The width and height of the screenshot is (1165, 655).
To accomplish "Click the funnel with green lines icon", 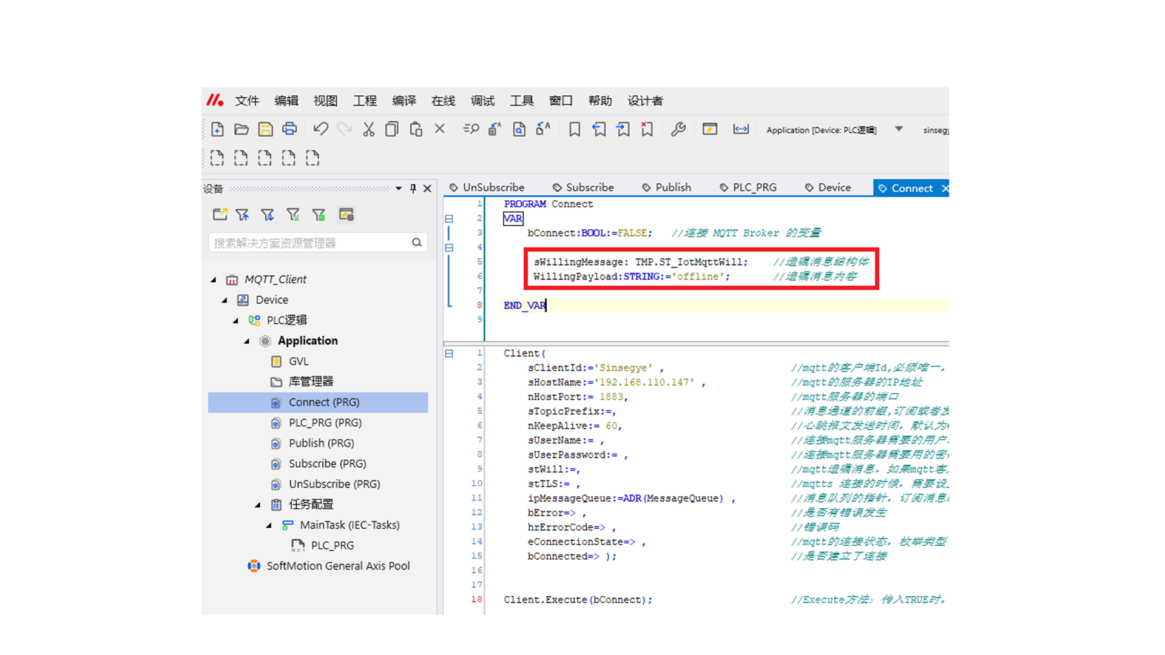I will 293,215.
